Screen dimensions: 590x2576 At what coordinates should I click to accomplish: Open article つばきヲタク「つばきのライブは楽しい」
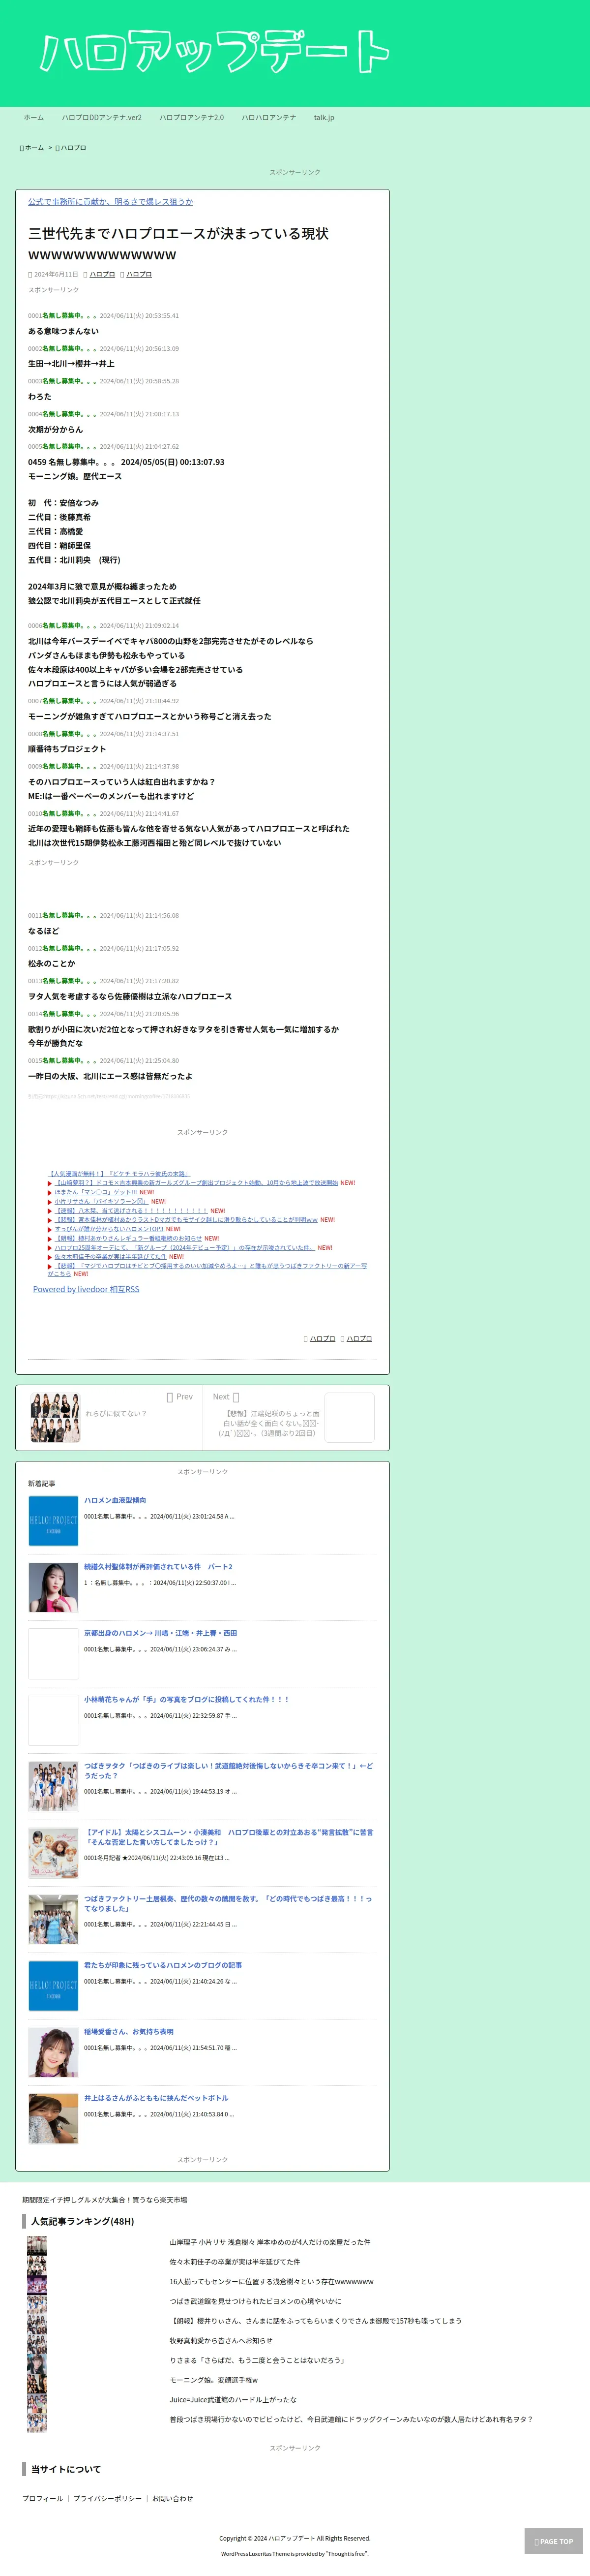click(x=228, y=1770)
